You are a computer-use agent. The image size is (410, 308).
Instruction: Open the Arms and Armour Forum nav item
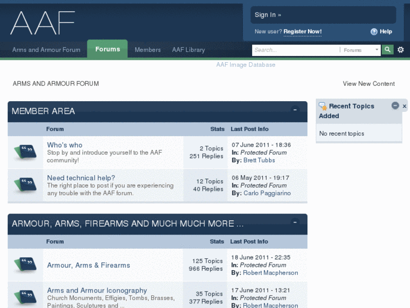[x=46, y=50]
